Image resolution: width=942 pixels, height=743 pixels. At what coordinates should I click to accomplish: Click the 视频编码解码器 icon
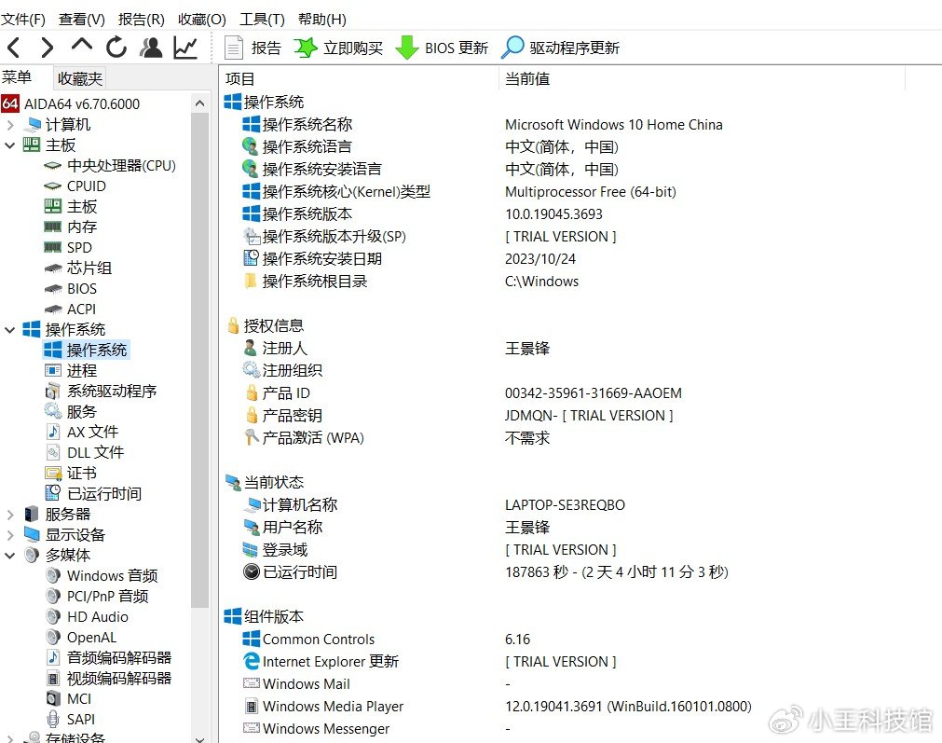pos(53,679)
